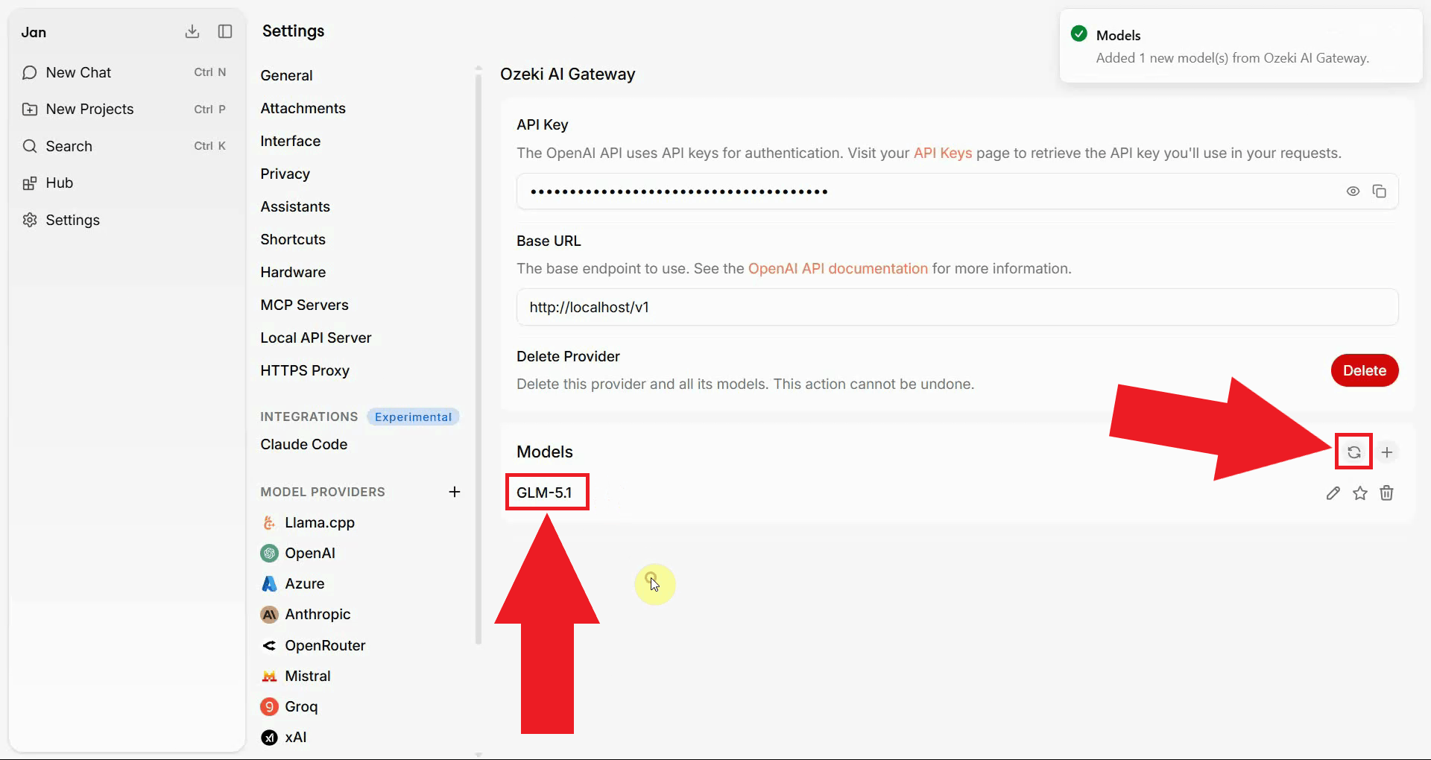Click the download icon in sidebar header
This screenshot has height=760, width=1431.
pyautogui.click(x=192, y=31)
